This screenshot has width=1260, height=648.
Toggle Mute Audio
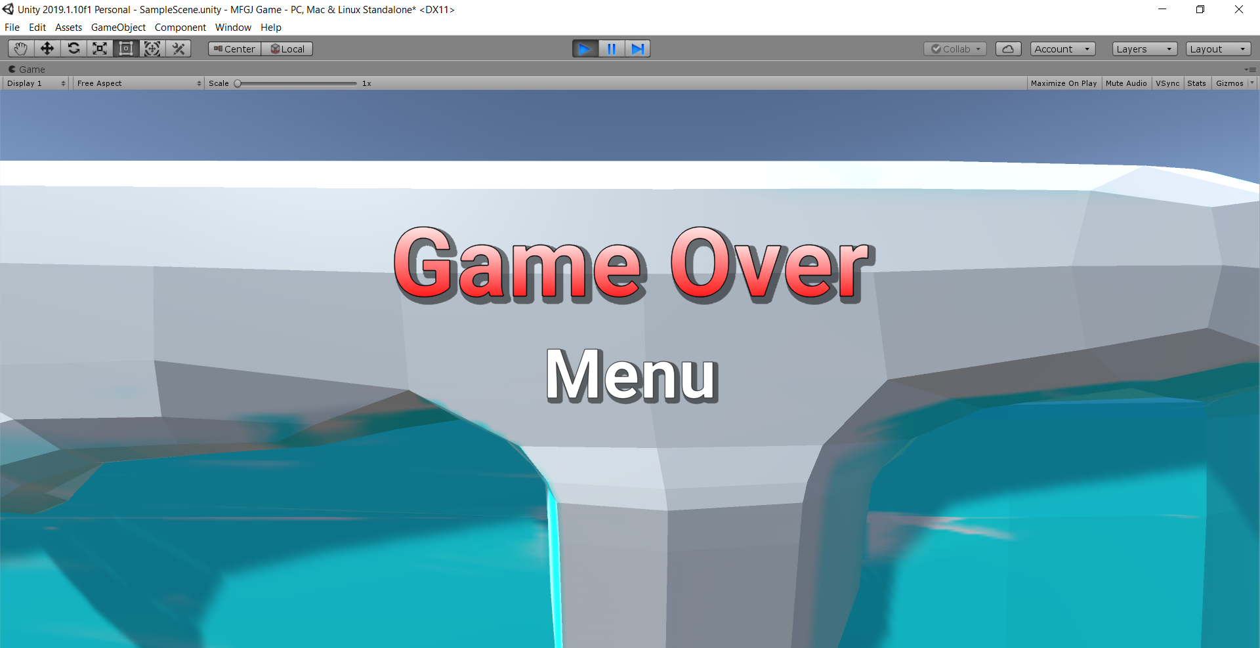1126,83
